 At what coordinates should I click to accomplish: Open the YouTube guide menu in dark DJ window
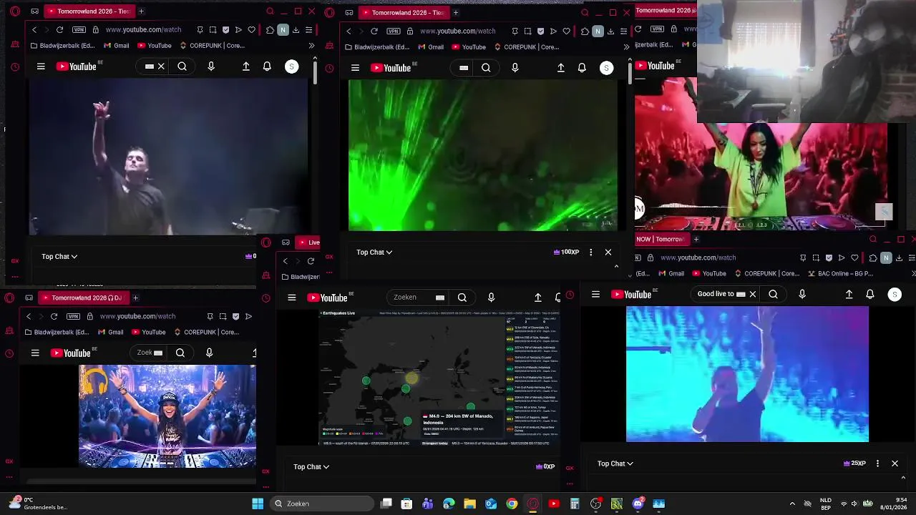(41, 67)
